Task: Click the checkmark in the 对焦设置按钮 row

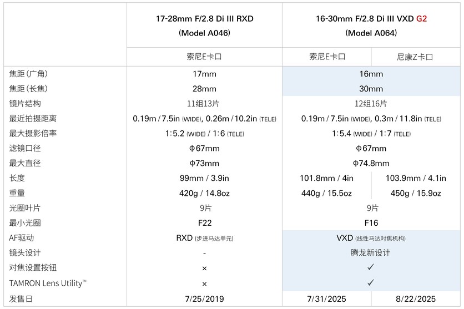Action: [x=371, y=267]
